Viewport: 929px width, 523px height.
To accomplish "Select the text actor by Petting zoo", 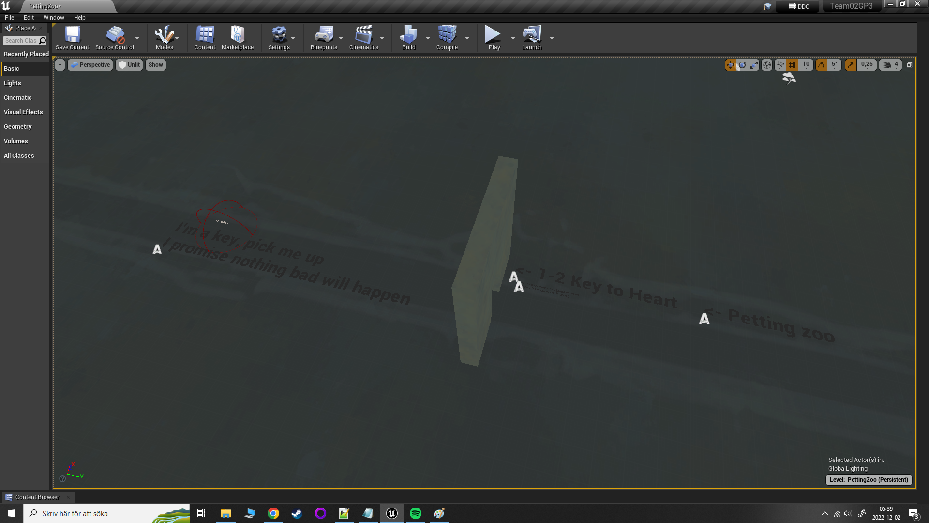I will point(704,319).
